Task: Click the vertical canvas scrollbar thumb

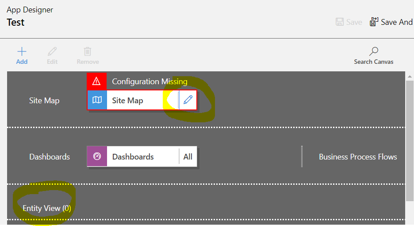Action: (410, 141)
